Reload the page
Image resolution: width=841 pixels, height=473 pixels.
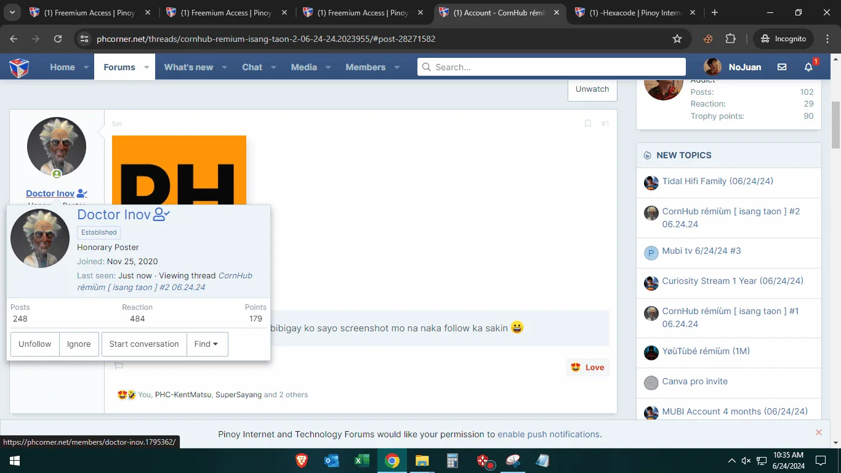[58, 39]
